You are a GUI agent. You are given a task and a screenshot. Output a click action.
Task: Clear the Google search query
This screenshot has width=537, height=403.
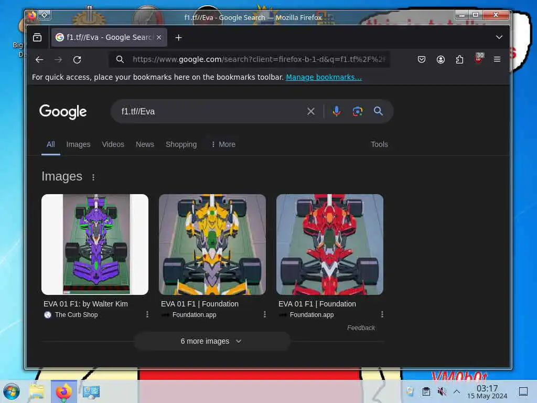(x=310, y=111)
